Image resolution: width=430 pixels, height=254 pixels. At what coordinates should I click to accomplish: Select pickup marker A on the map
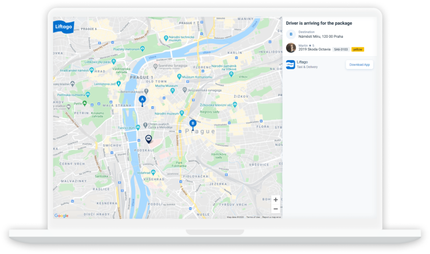point(142,101)
